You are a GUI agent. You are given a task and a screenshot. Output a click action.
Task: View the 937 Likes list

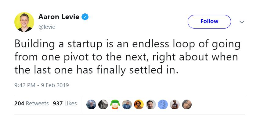[65, 104]
